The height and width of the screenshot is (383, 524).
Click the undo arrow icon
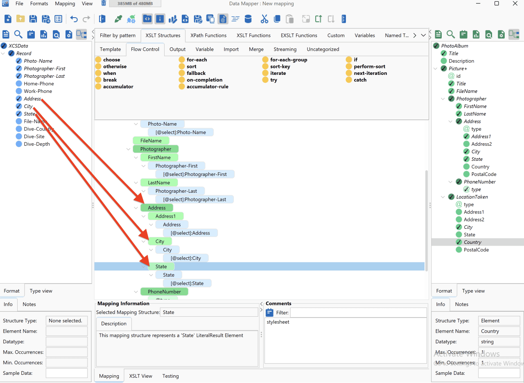(x=74, y=19)
